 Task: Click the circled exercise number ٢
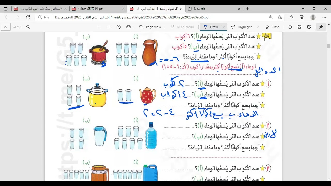[268, 126]
